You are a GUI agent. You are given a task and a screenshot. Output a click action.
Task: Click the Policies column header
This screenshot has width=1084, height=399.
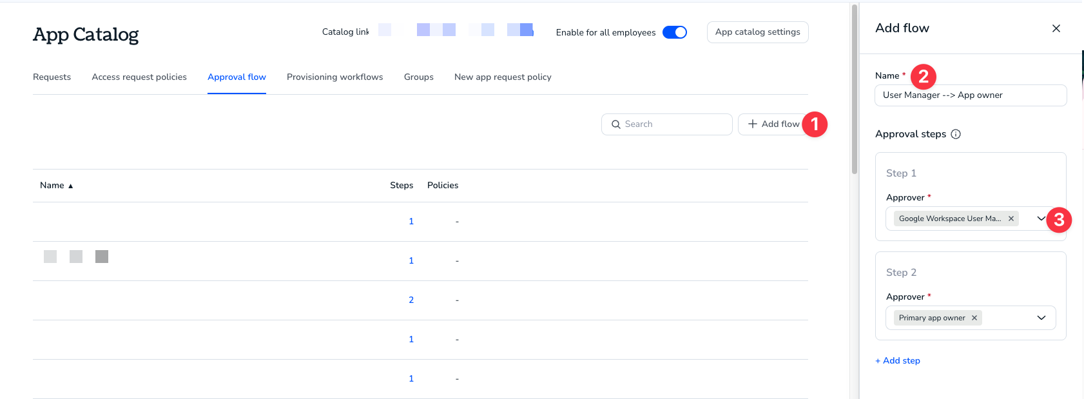[x=443, y=185]
